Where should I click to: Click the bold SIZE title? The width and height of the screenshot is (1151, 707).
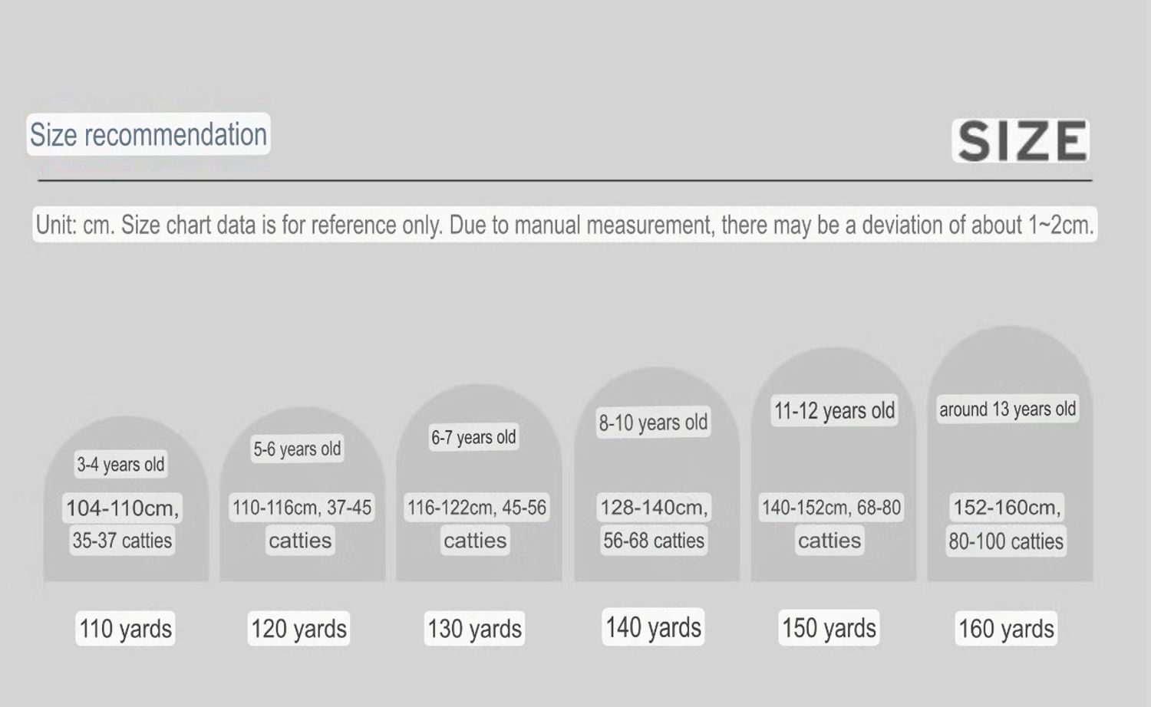coord(1021,141)
